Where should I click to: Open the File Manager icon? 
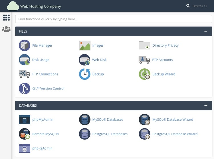25,45
